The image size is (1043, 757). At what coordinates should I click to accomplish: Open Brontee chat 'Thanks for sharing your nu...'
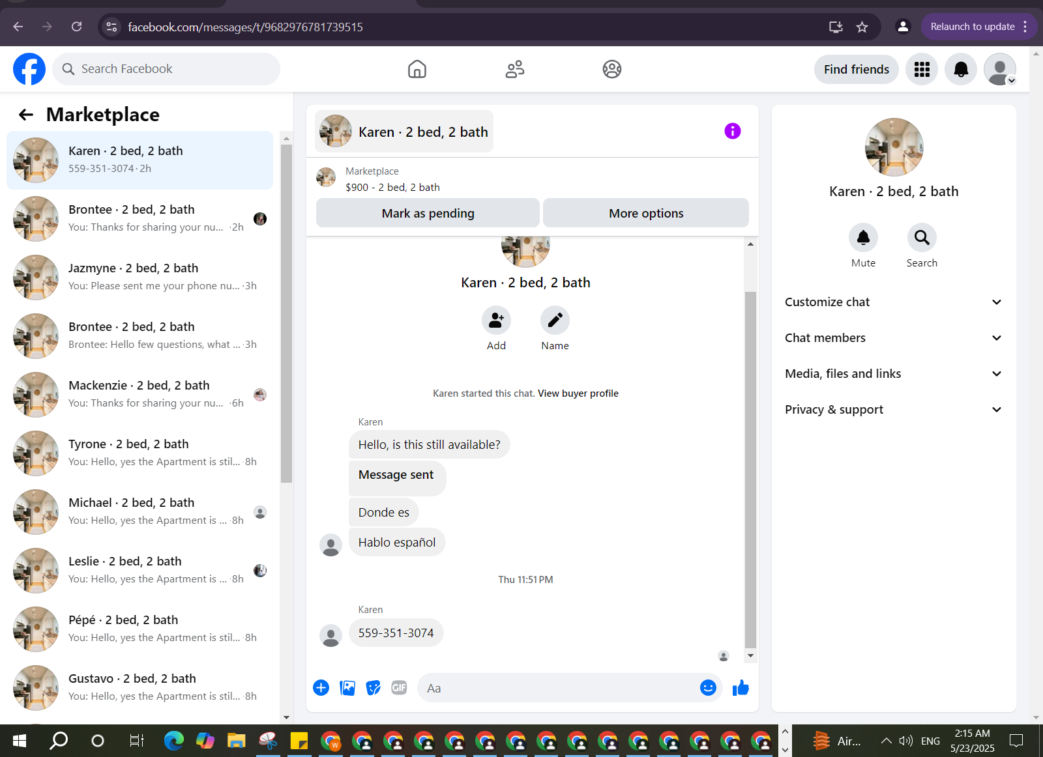(x=140, y=219)
